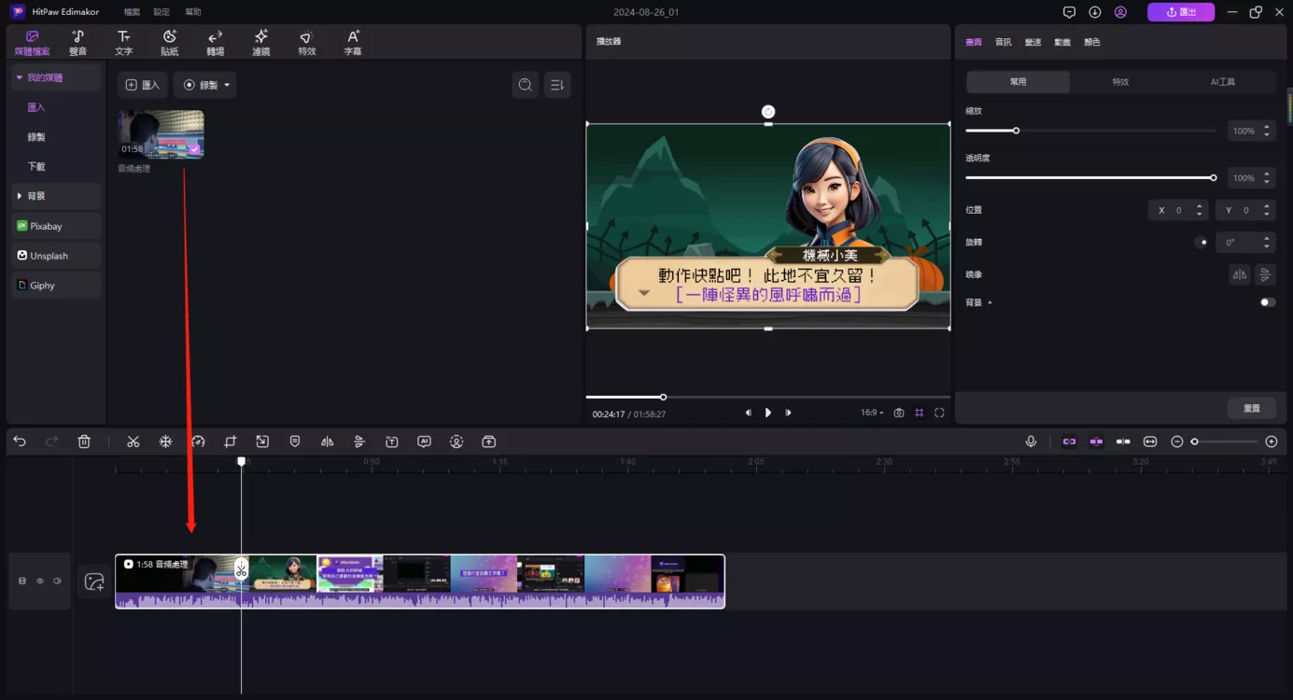The height and width of the screenshot is (700, 1293).
Task: Click the 重置 reset button
Action: (1252, 408)
